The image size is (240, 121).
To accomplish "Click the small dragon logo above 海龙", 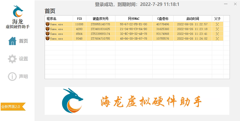I will point(18,11).
